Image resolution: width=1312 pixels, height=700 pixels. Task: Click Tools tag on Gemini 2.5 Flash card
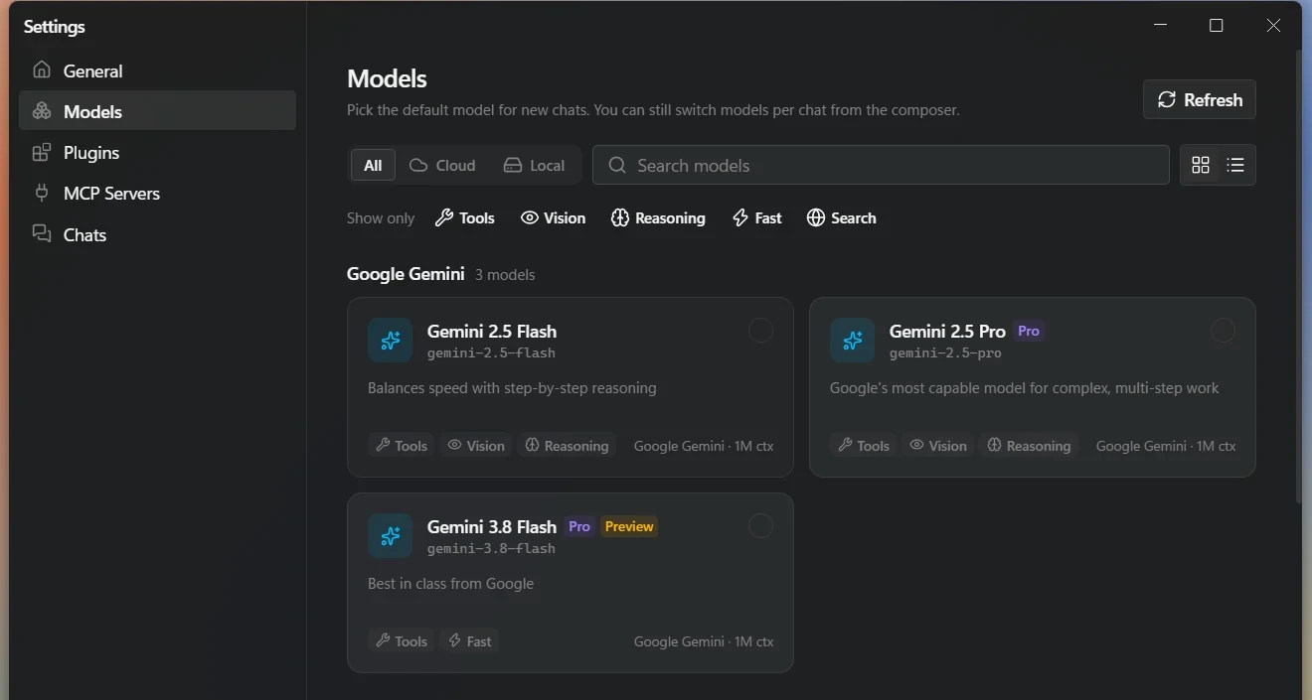pos(401,445)
